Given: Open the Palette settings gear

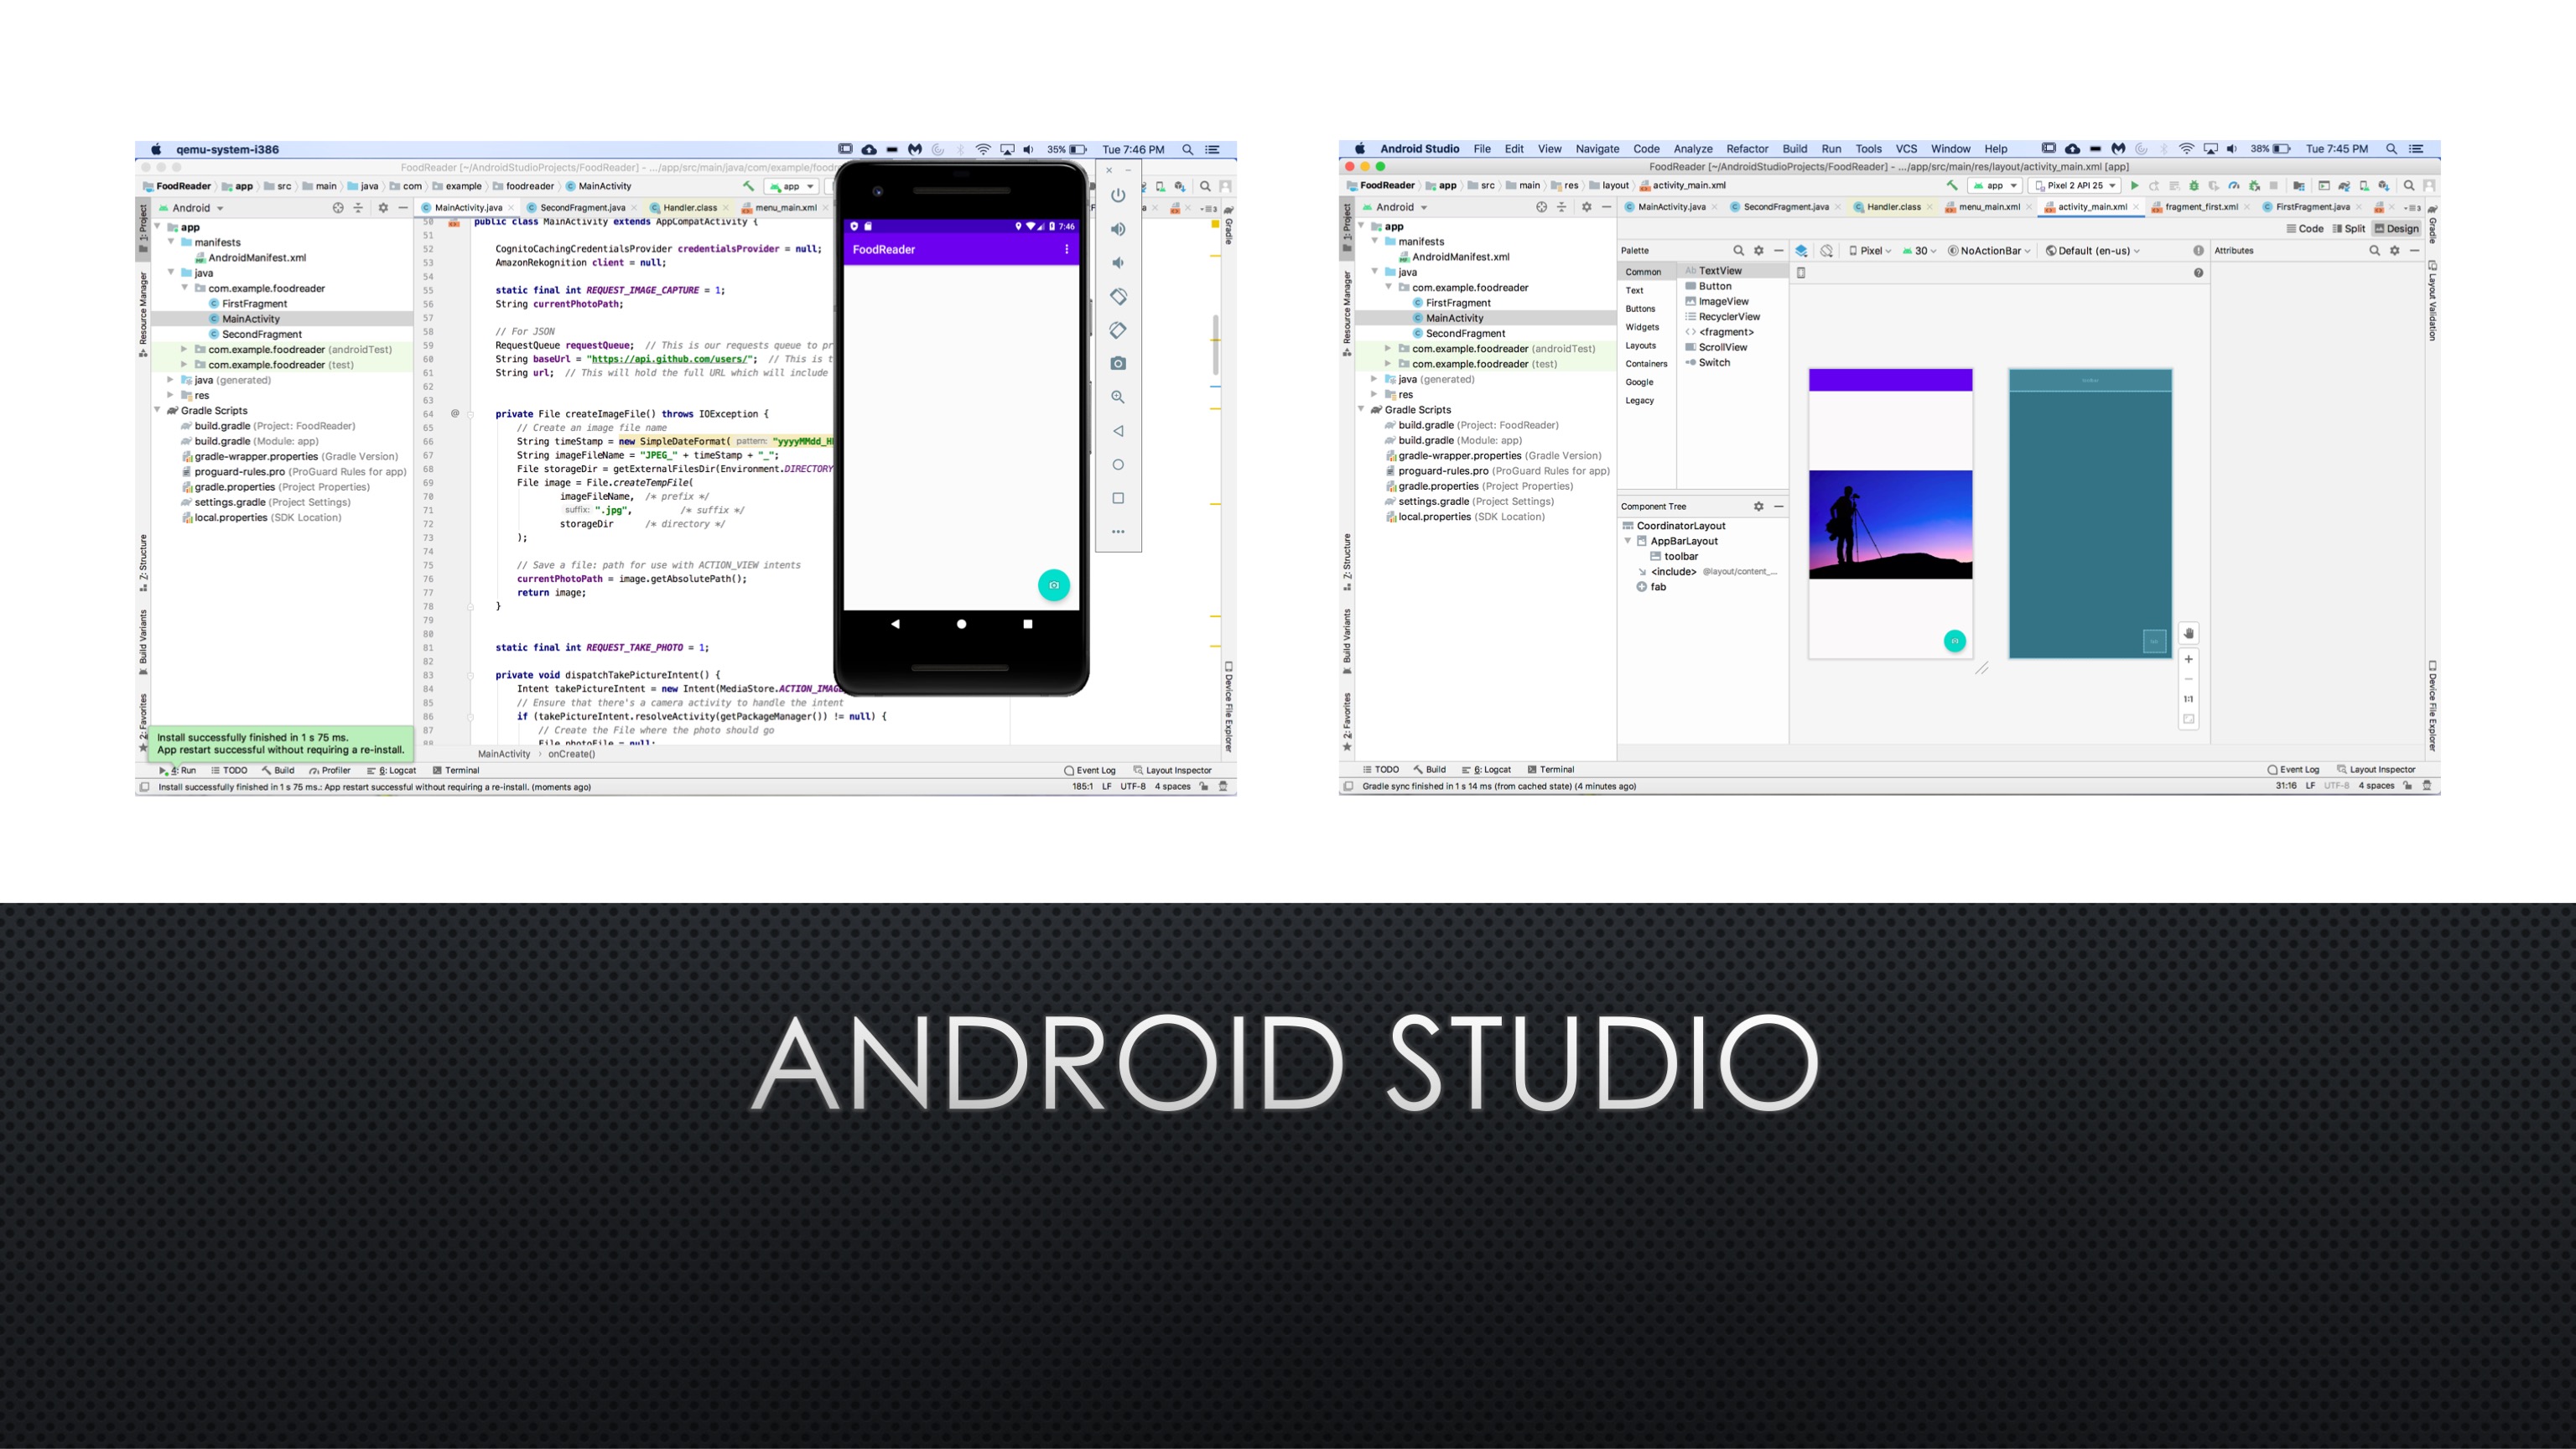Looking at the screenshot, I should [x=1759, y=251].
